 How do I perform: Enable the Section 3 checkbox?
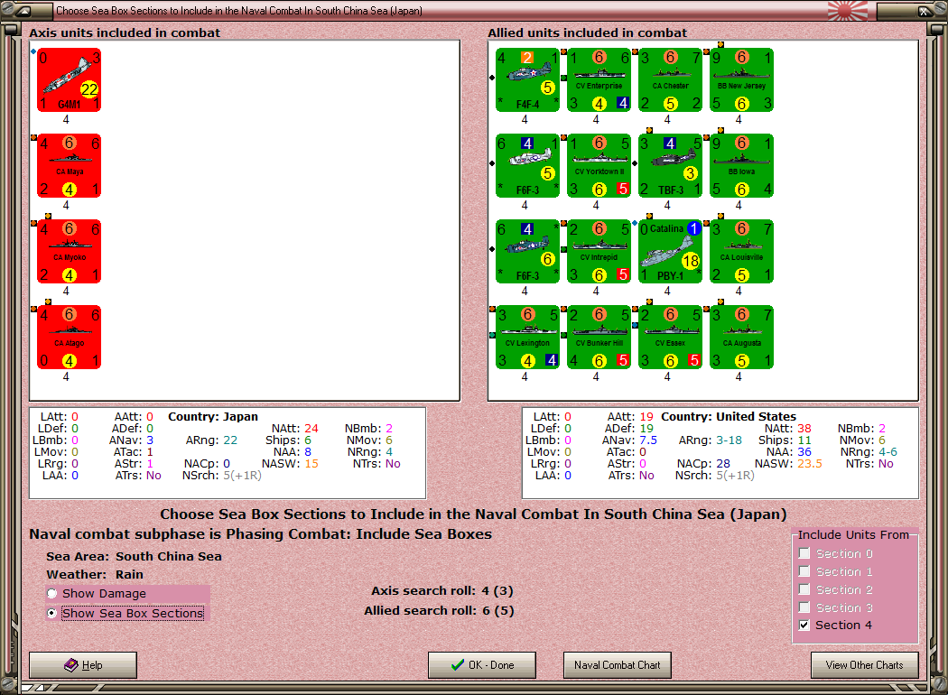804,607
